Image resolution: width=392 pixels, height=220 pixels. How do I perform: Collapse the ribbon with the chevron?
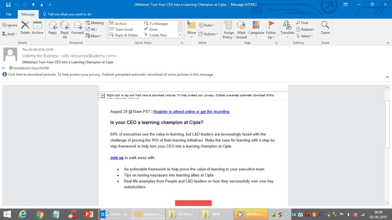pyautogui.click(x=387, y=43)
